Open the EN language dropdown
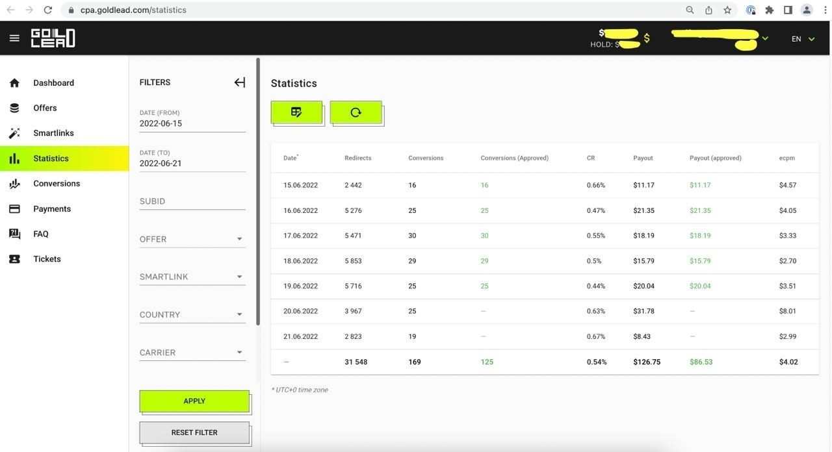832x452 pixels. [x=803, y=39]
